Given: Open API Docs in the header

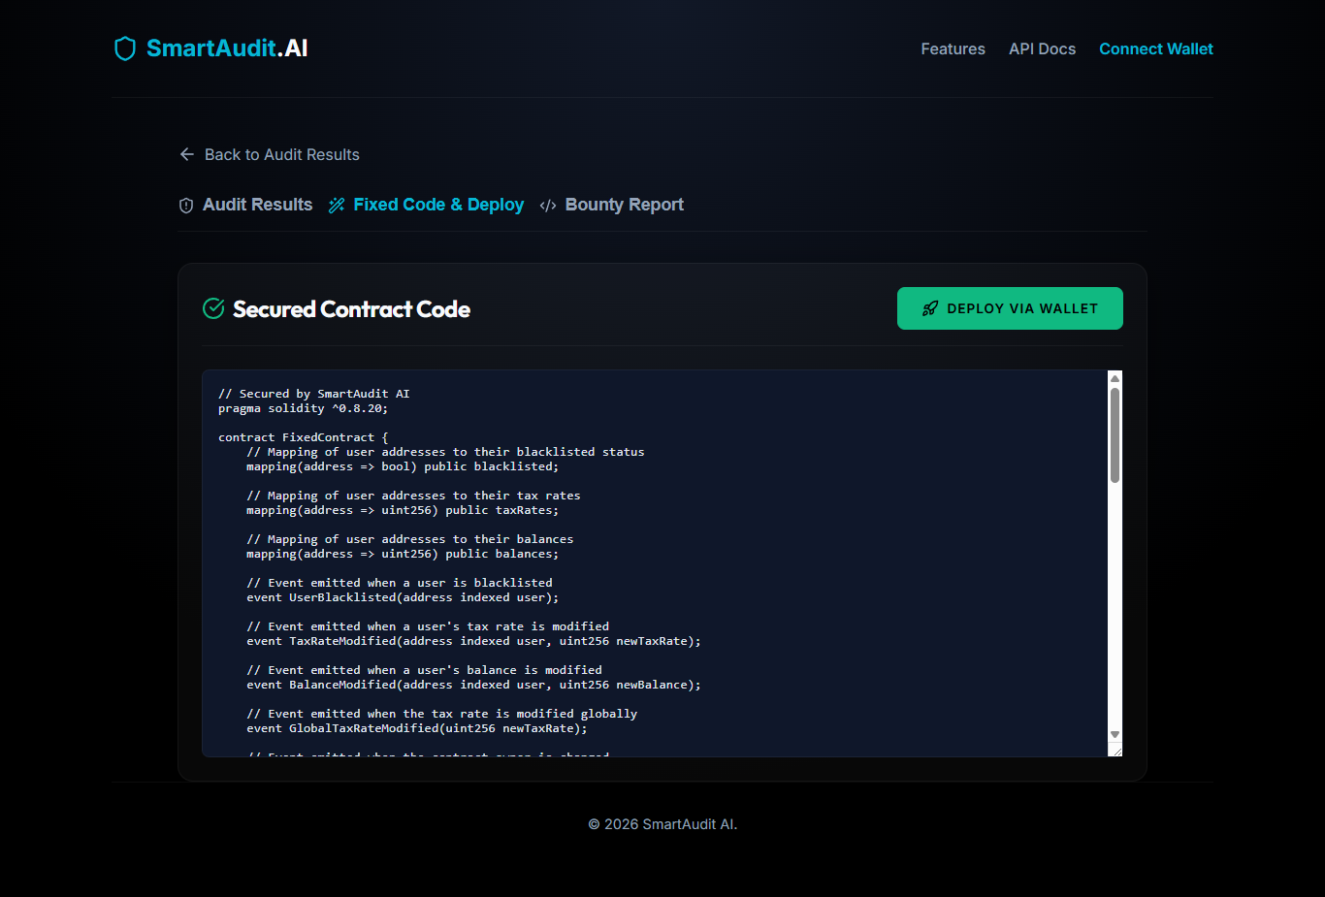Looking at the screenshot, I should tap(1042, 48).
